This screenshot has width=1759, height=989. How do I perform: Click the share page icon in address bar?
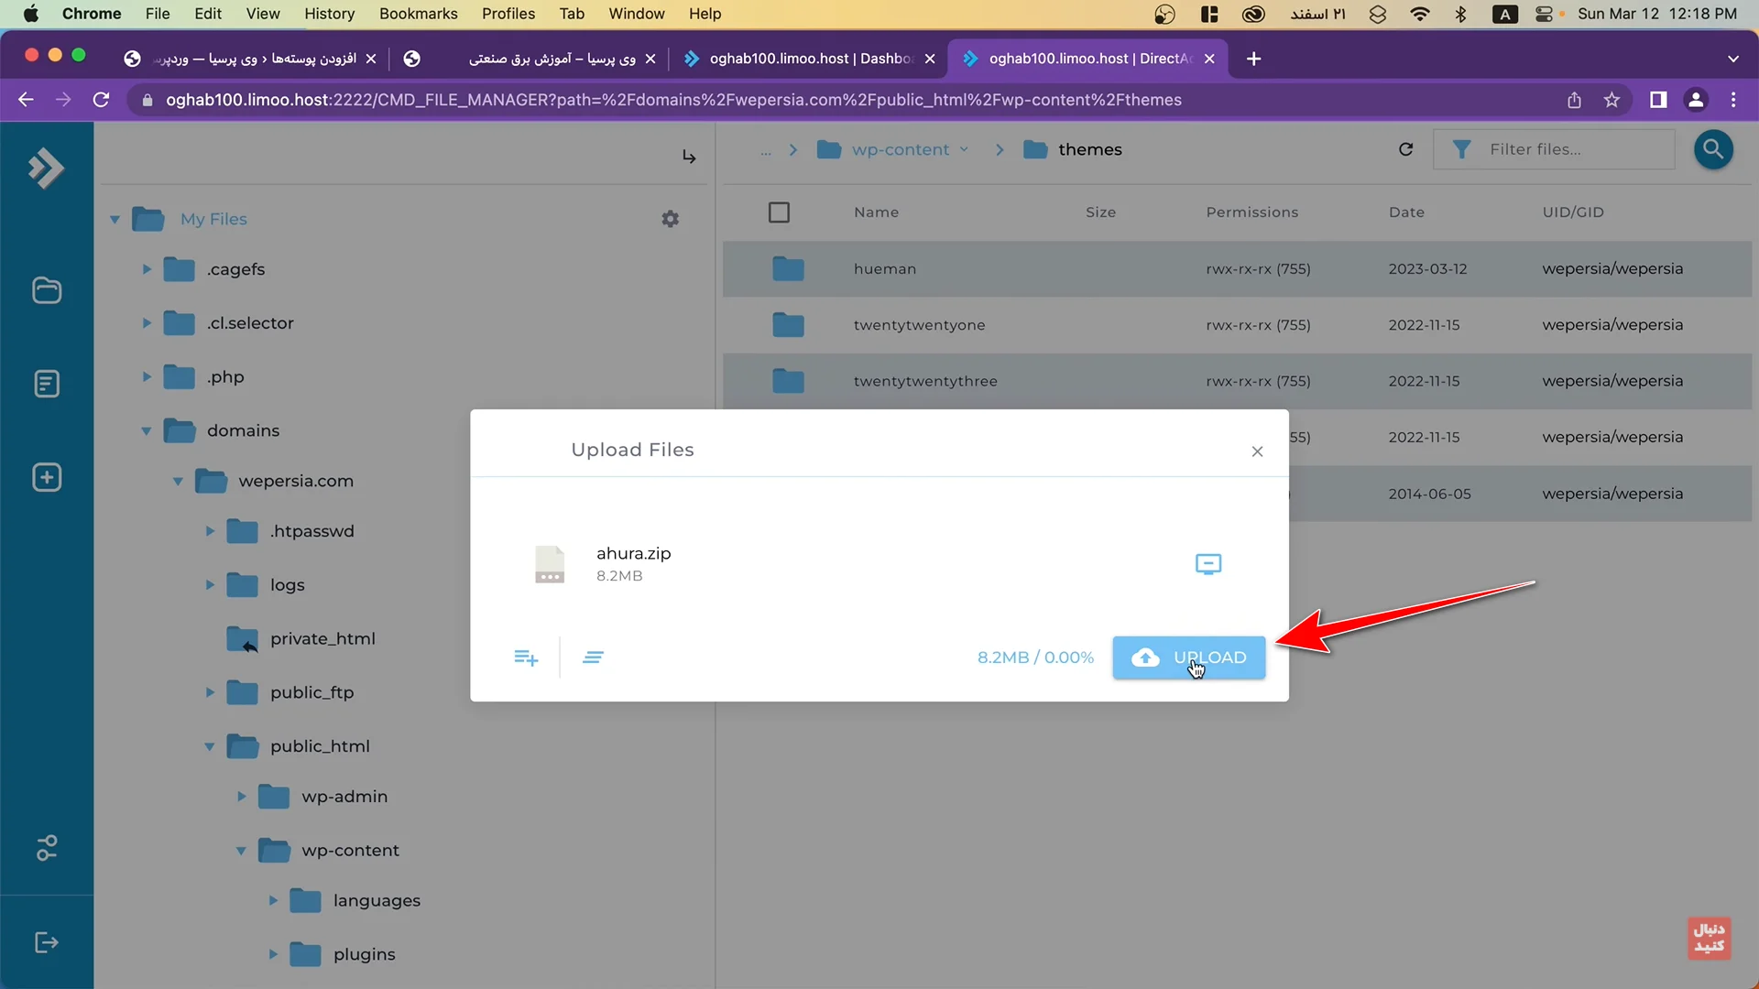tap(1574, 100)
